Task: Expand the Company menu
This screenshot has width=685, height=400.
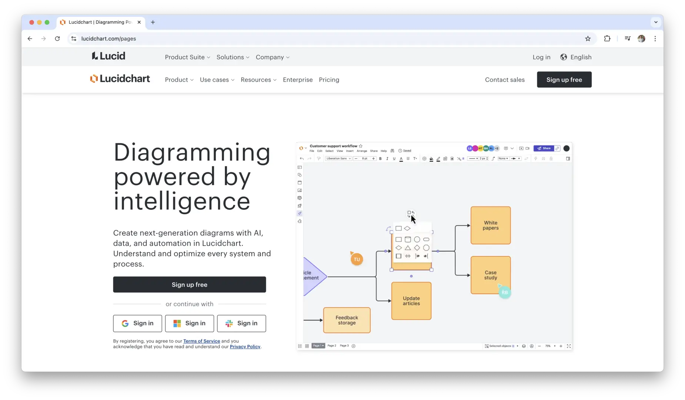Action: point(273,57)
